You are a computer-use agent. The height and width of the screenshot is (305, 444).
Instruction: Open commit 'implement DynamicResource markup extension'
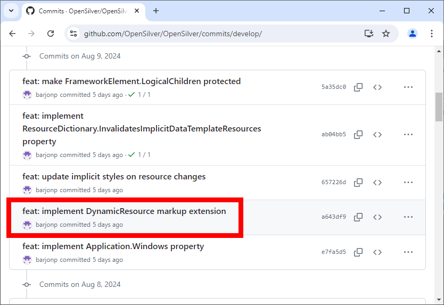click(x=124, y=211)
